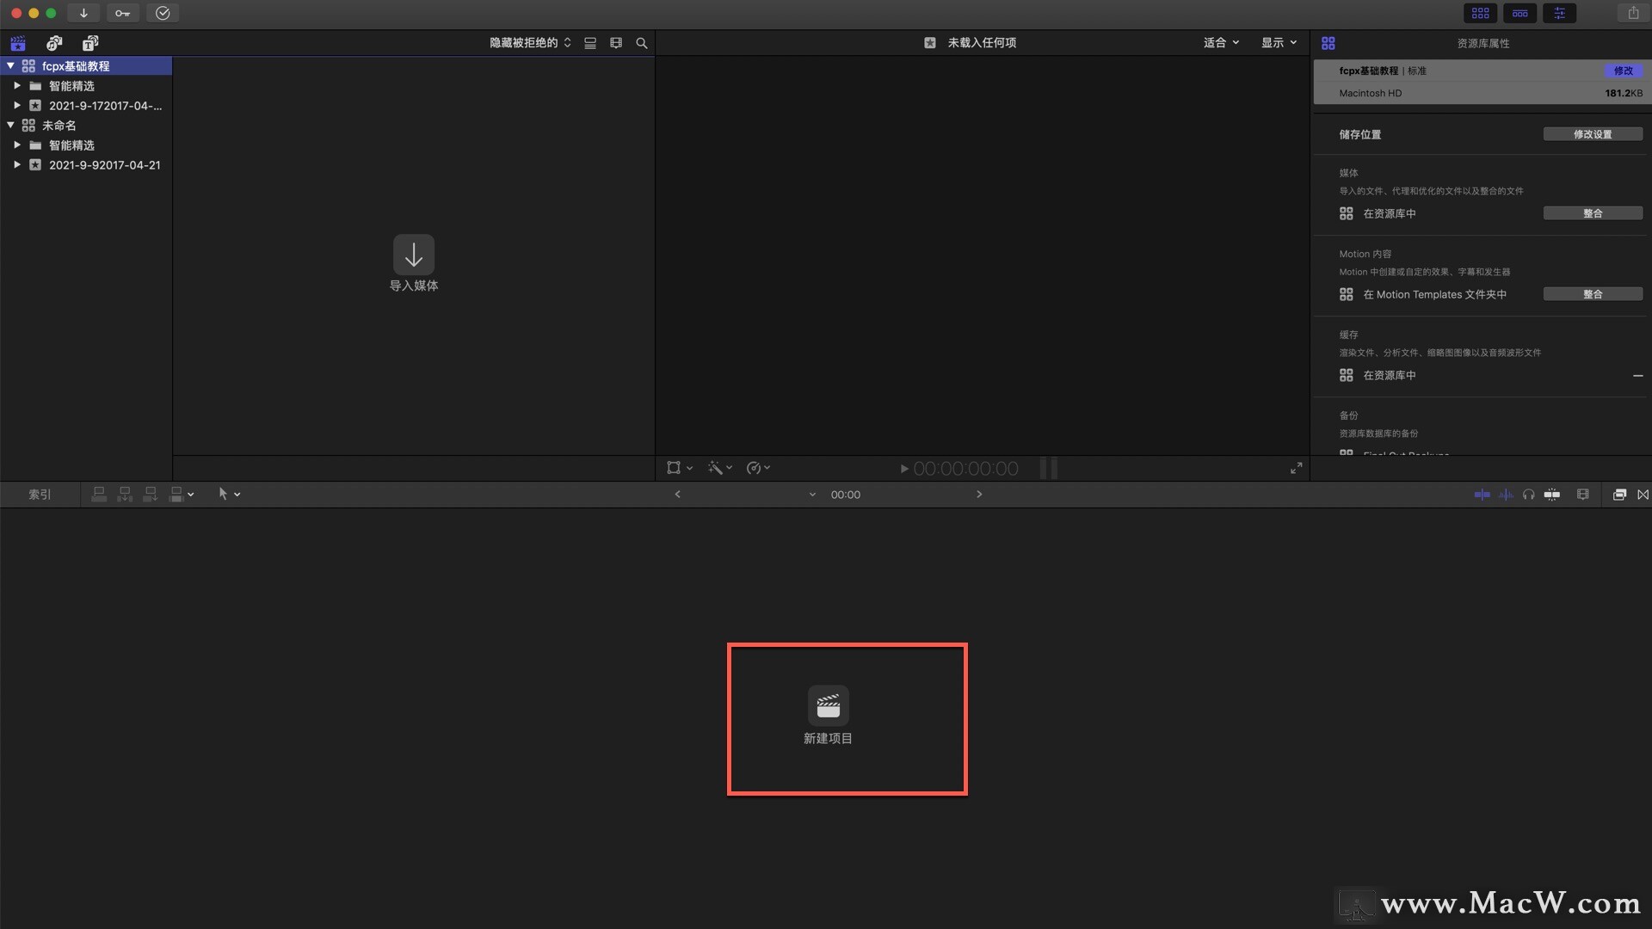Image resolution: width=1652 pixels, height=929 pixels.
Task: Open the 显示 view options menu
Action: 1279,43
